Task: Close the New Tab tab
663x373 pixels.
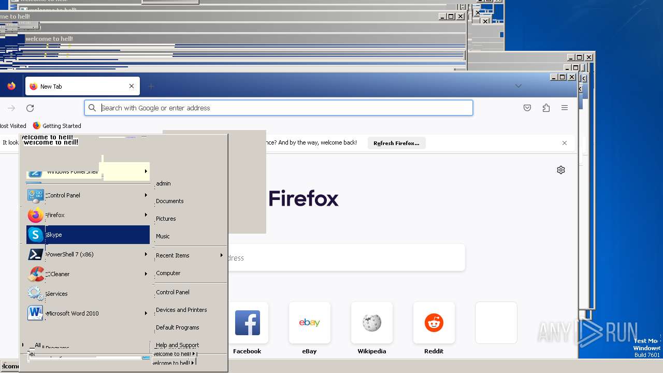Action: point(132,86)
